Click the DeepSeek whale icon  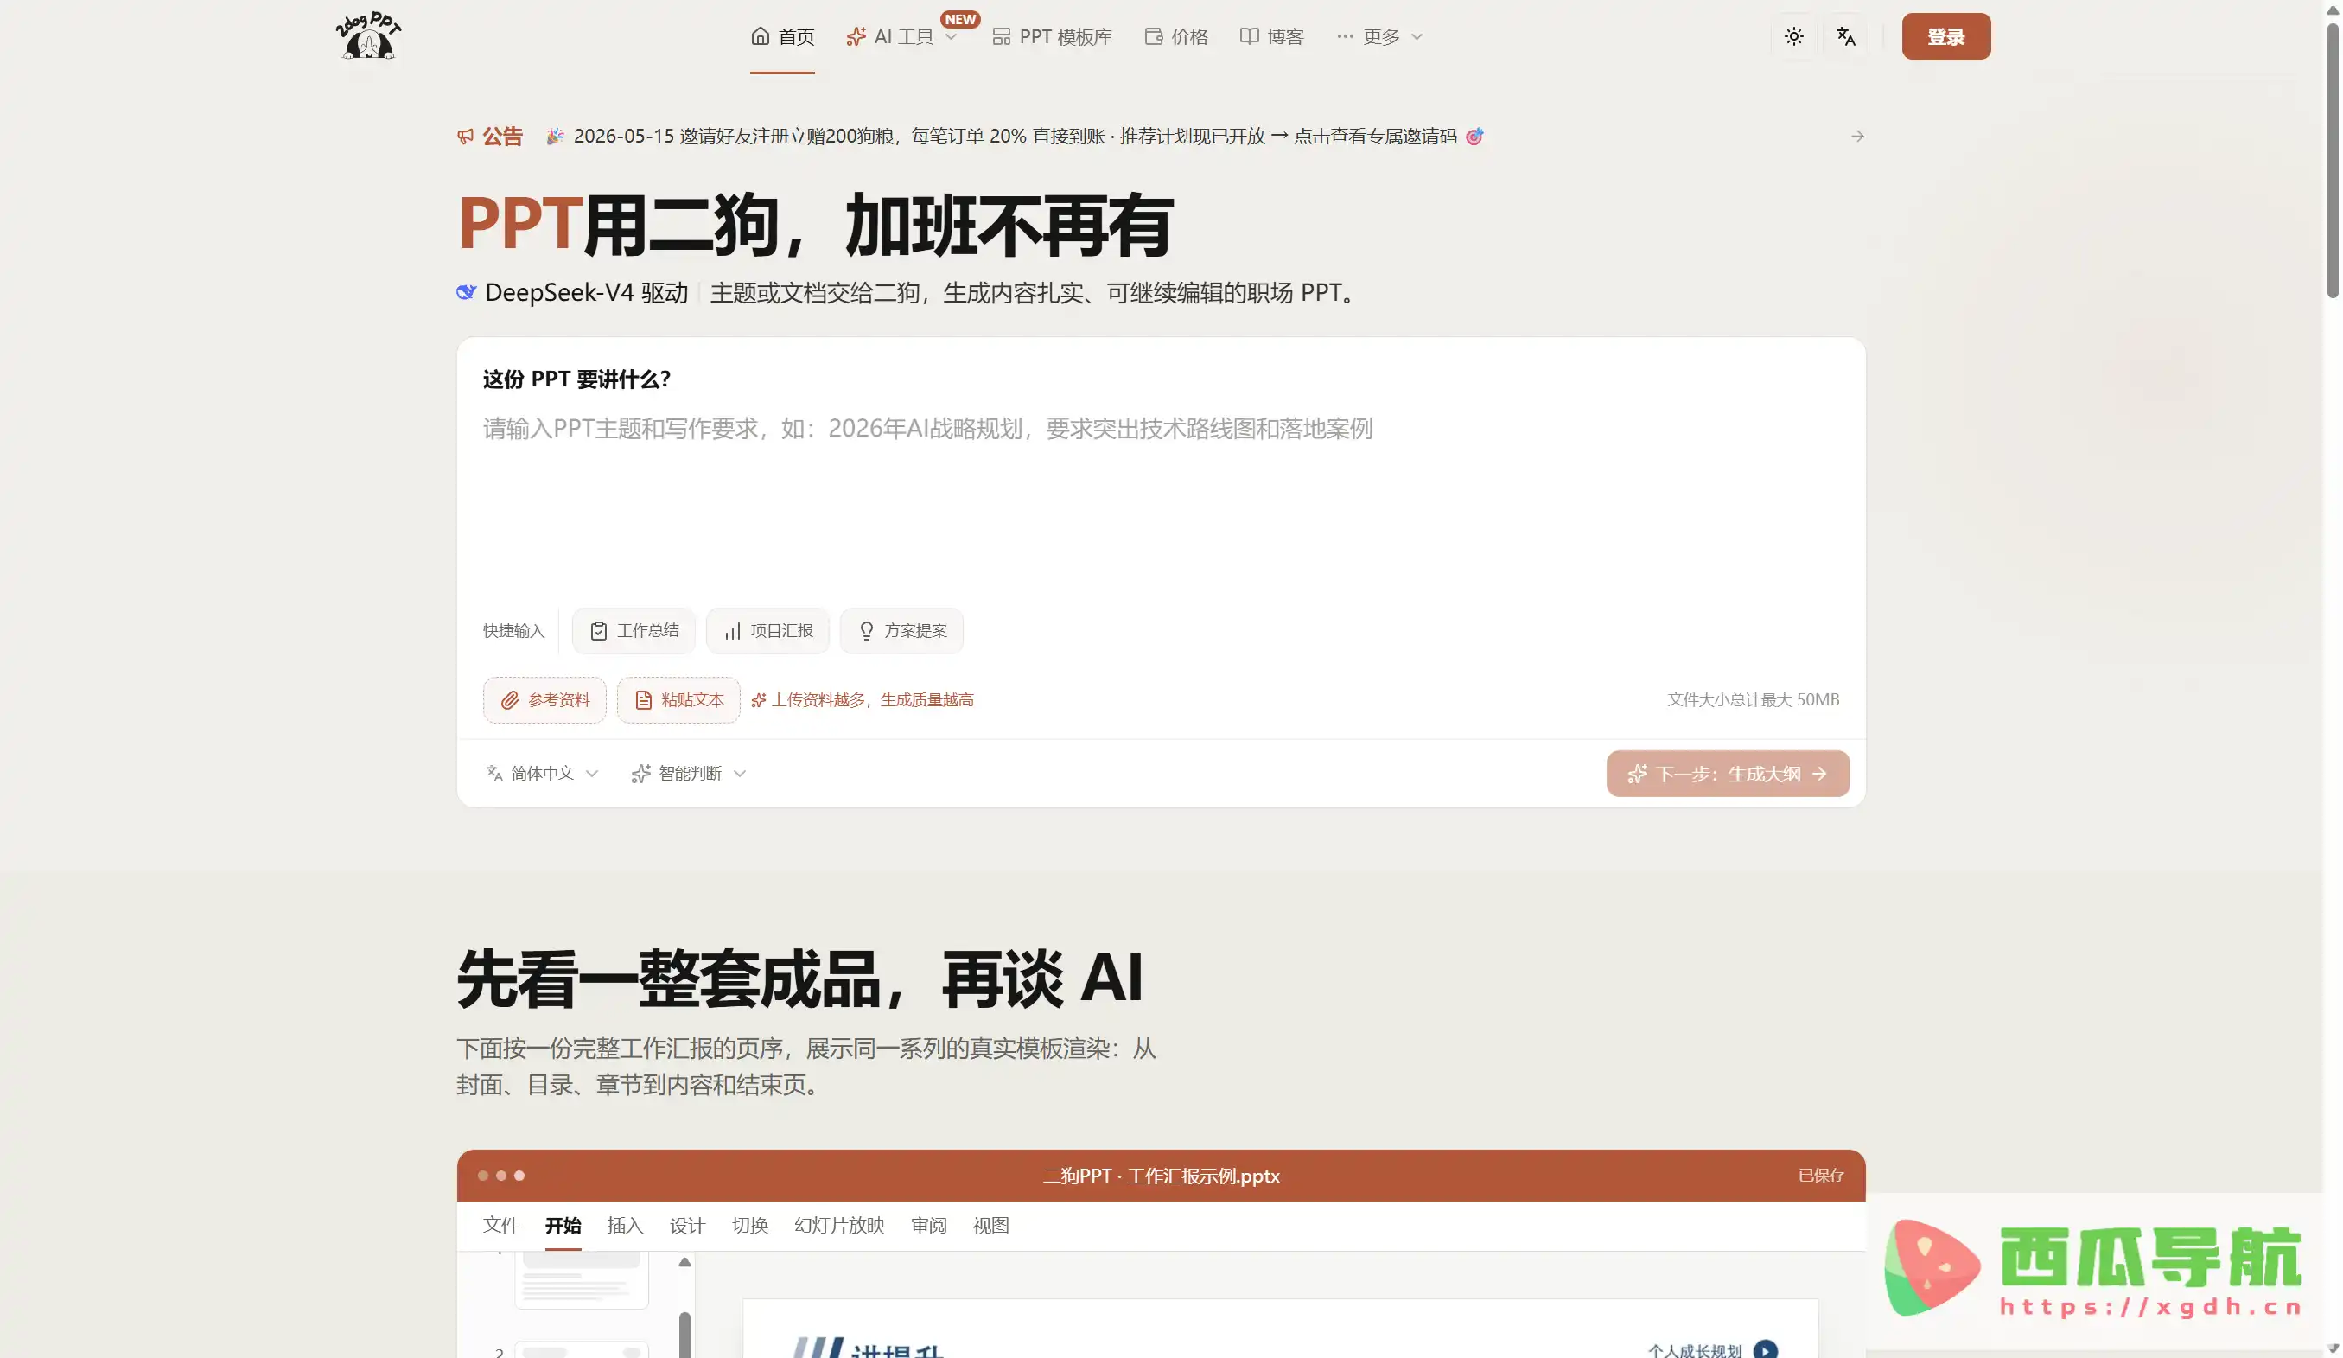(467, 292)
